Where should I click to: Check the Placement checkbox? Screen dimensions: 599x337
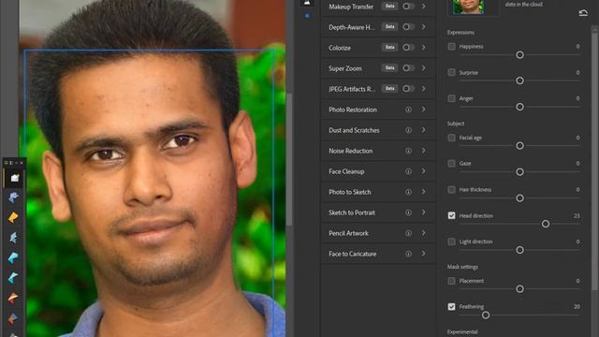coord(451,281)
